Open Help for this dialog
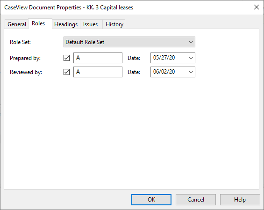 [240, 200]
